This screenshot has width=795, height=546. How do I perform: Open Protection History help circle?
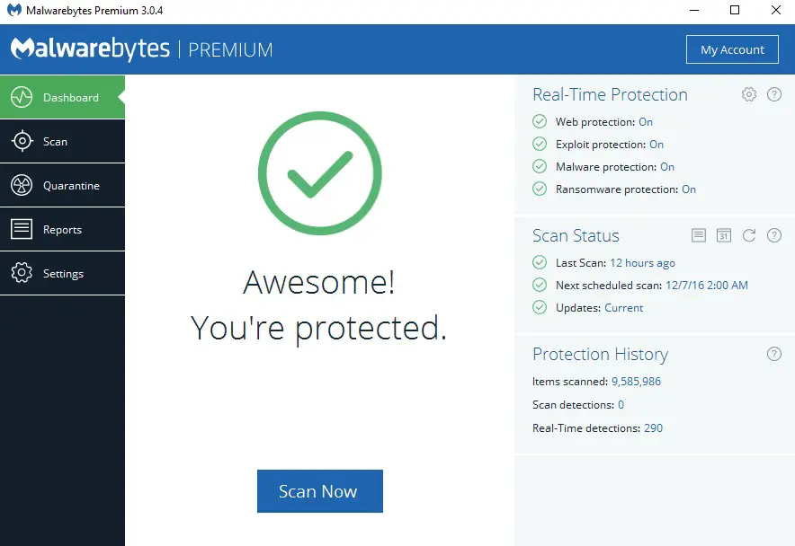click(x=774, y=354)
